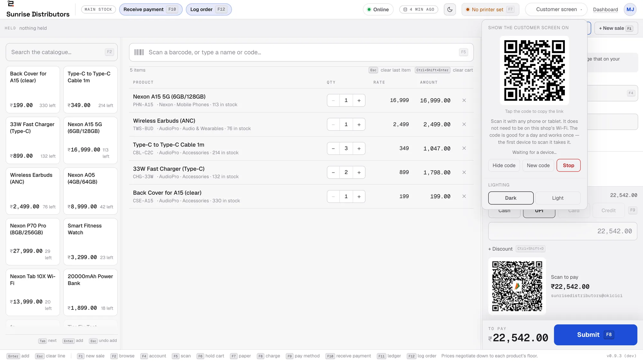
Task: Open MJ user avatar
Action: pyautogui.click(x=630, y=9)
